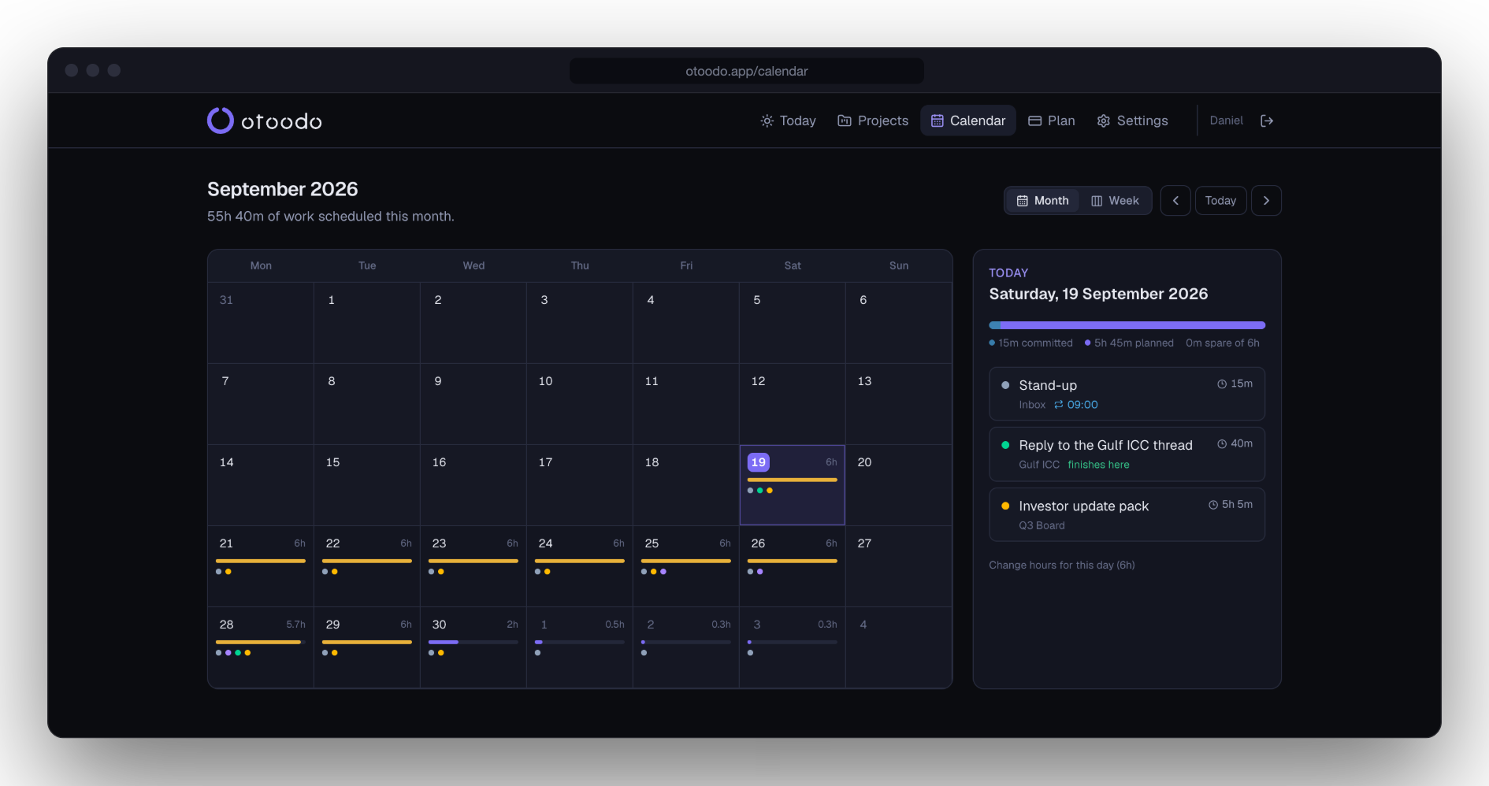Image resolution: width=1489 pixels, height=786 pixels.
Task: Click day 10 in the month grid
Action: (x=580, y=404)
